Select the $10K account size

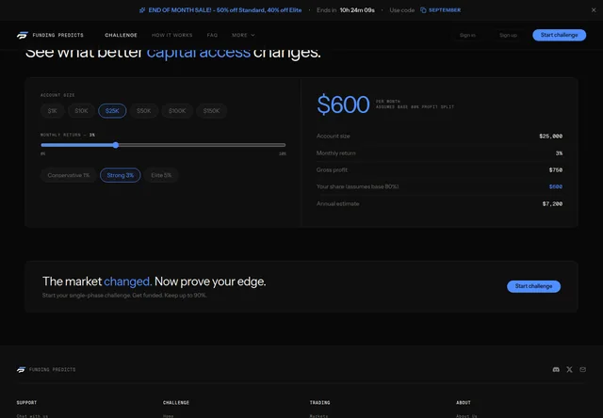coord(82,111)
